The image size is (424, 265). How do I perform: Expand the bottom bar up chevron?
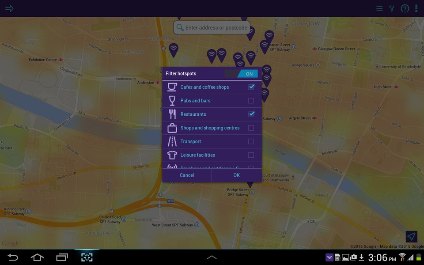(212, 257)
